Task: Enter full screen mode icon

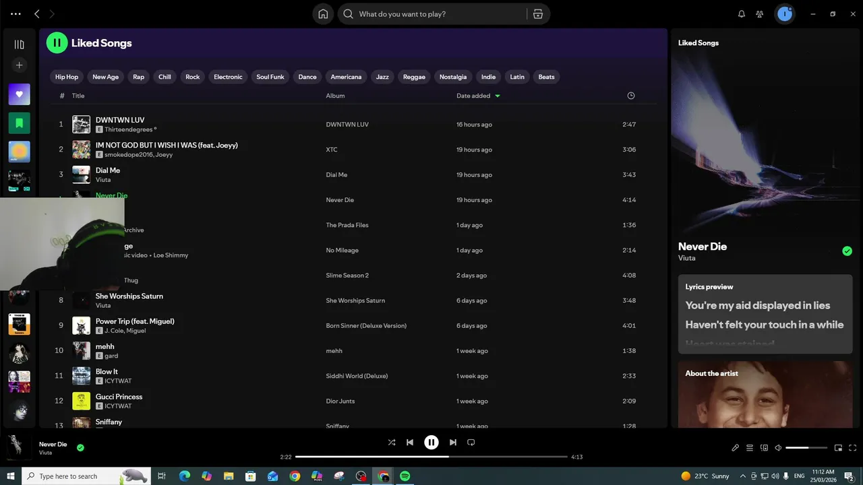Action: [852, 448]
